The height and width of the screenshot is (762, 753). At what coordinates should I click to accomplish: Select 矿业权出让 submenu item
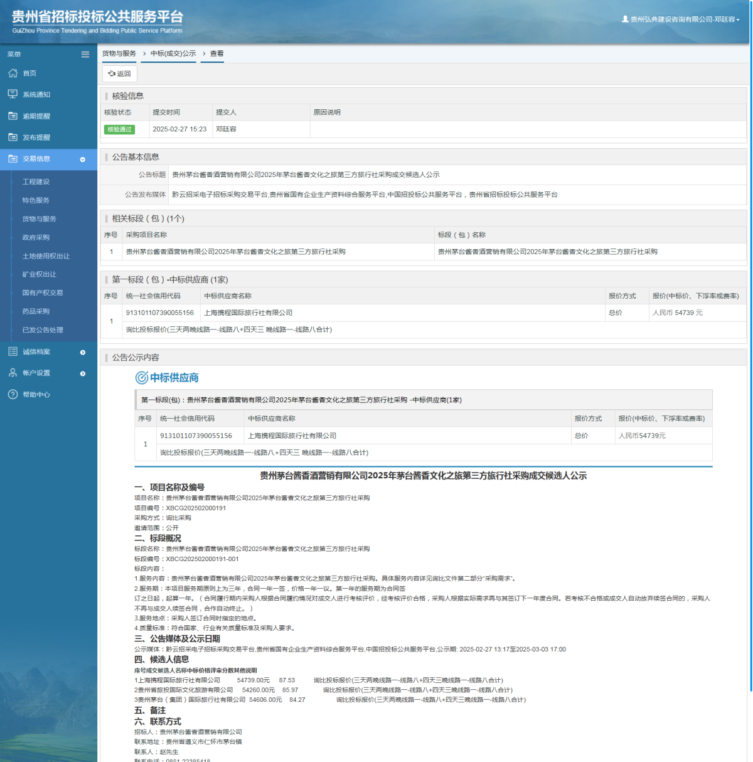coord(39,274)
